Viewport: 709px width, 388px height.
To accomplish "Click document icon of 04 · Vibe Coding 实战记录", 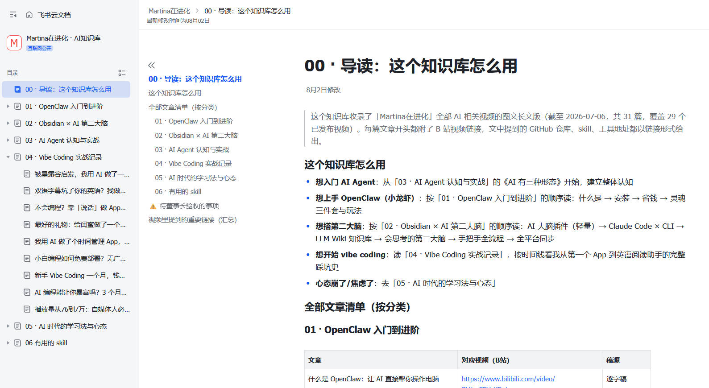I will point(17,157).
